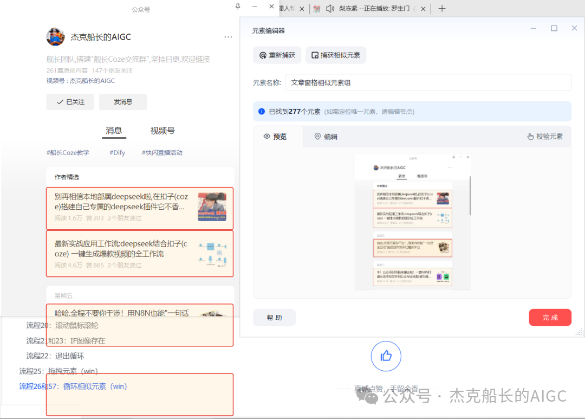The width and height of the screenshot is (585, 419).
Task: Open the #快闪直播活动 tag
Action: pos(162,153)
